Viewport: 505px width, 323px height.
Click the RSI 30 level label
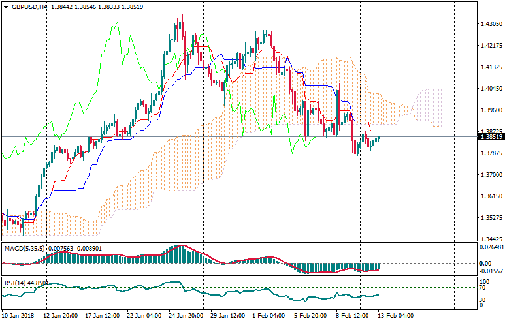coord(483,300)
